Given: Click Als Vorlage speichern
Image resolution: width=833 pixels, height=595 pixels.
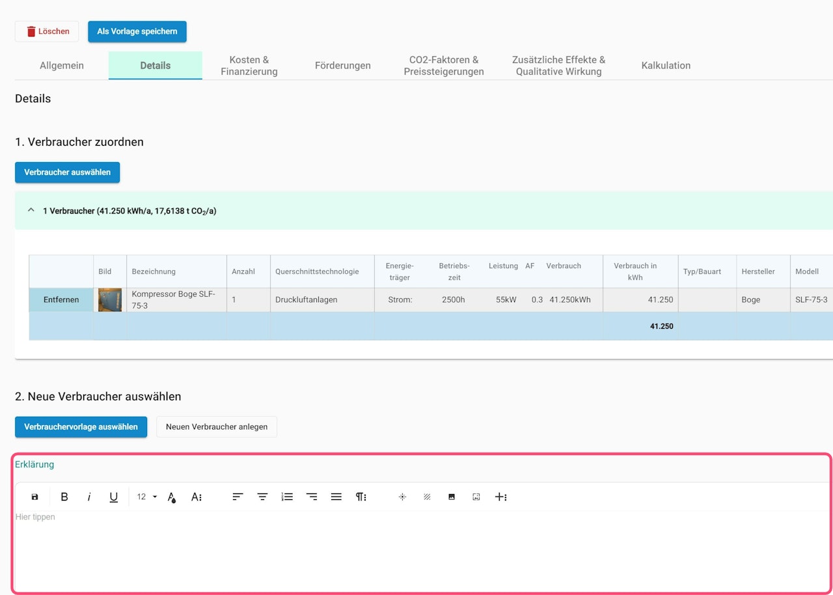Looking at the screenshot, I should point(137,31).
